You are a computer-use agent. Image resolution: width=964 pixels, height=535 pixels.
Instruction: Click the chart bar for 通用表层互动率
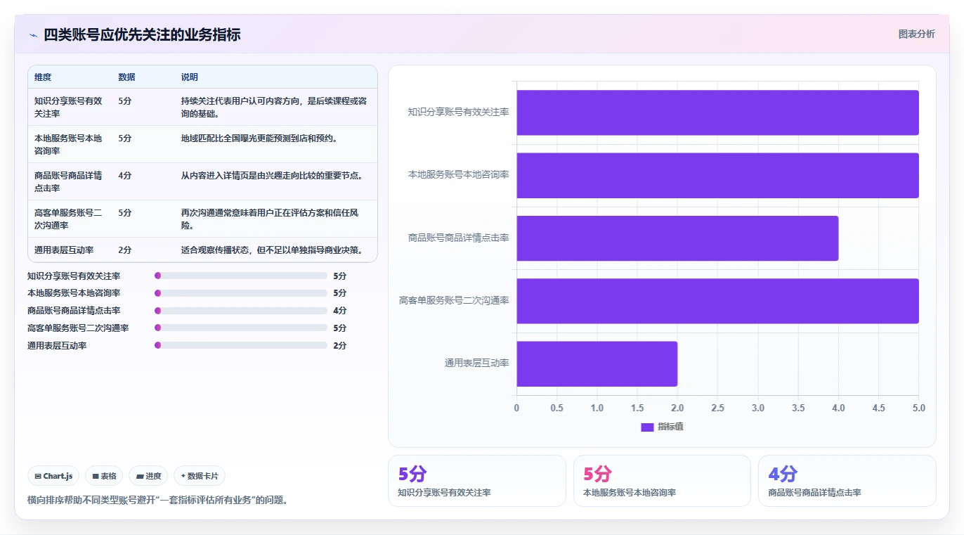(597, 363)
